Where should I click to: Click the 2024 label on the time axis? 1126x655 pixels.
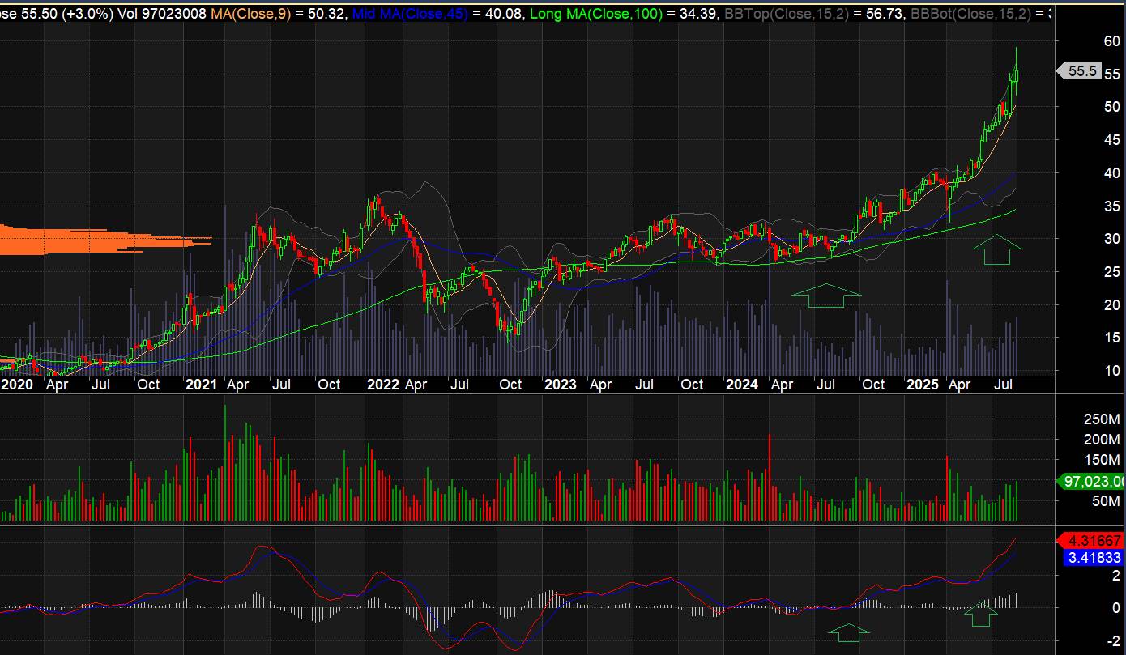(x=743, y=385)
